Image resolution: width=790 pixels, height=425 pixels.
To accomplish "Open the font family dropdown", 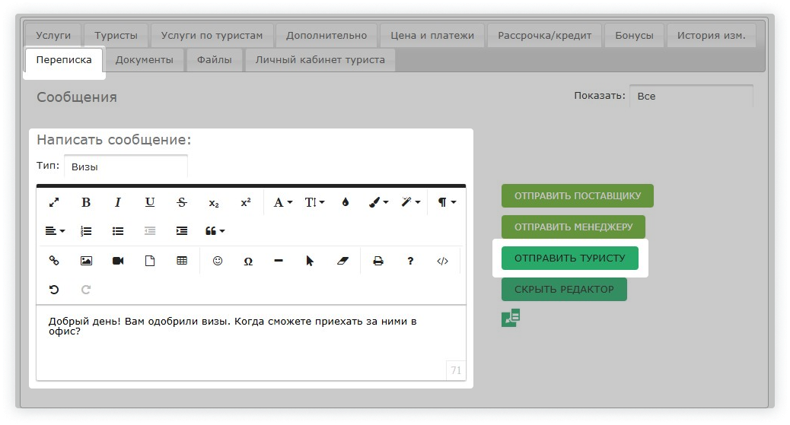I will pyautogui.click(x=282, y=202).
